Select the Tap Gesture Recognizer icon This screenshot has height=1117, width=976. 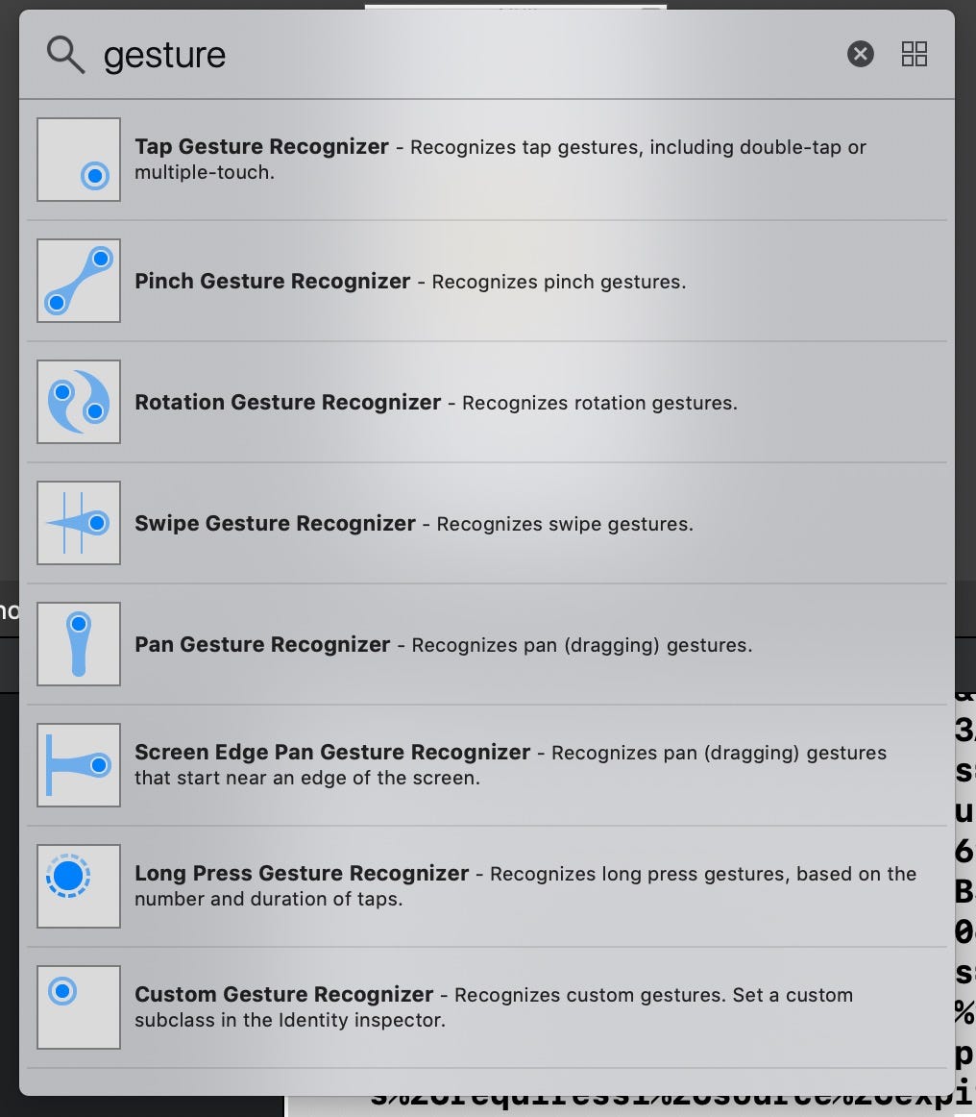click(78, 160)
